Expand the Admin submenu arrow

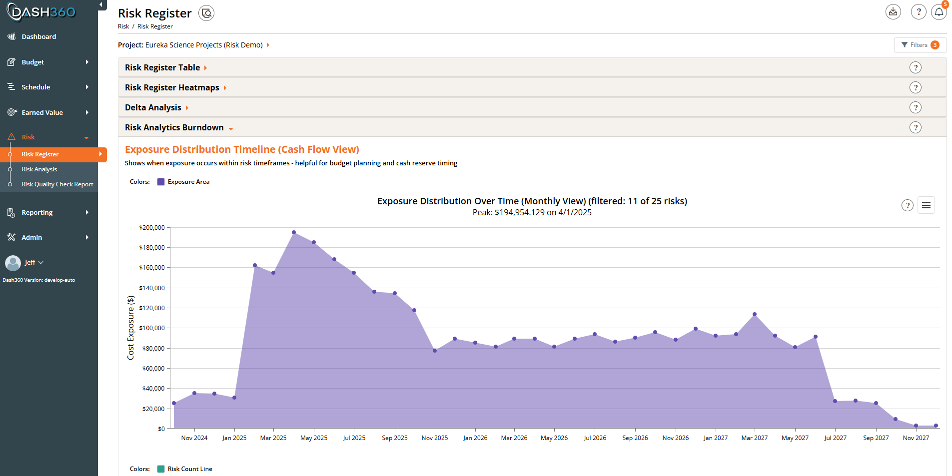point(87,237)
